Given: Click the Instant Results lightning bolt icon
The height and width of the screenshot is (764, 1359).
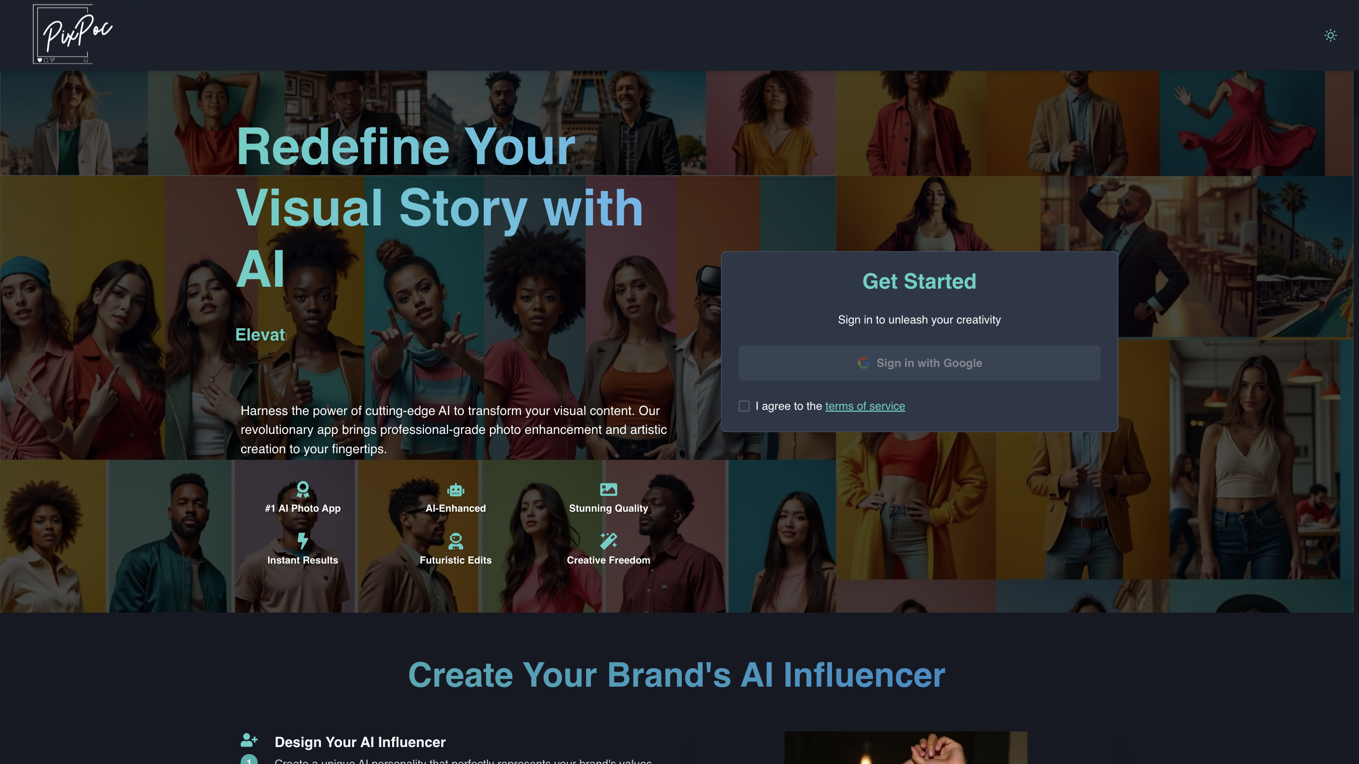Looking at the screenshot, I should [x=302, y=541].
